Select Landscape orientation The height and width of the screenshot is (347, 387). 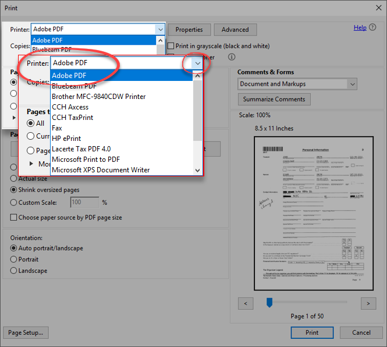coord(14,271)
